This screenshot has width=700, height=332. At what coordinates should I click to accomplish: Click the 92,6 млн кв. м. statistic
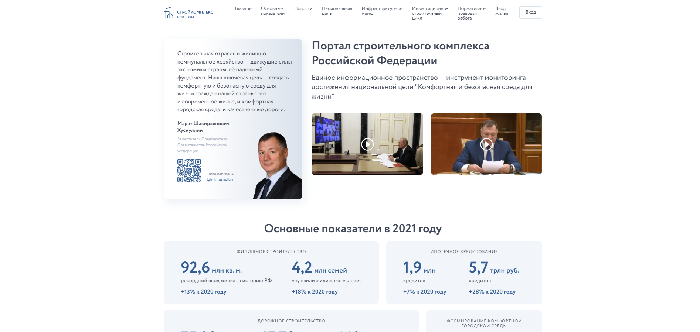coord(211,268)
